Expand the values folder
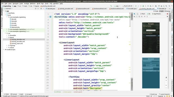 coord(7,47)
